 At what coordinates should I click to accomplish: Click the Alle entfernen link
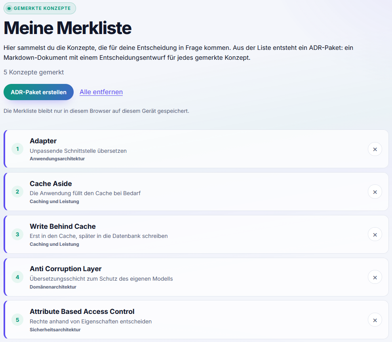click(101, 92)
